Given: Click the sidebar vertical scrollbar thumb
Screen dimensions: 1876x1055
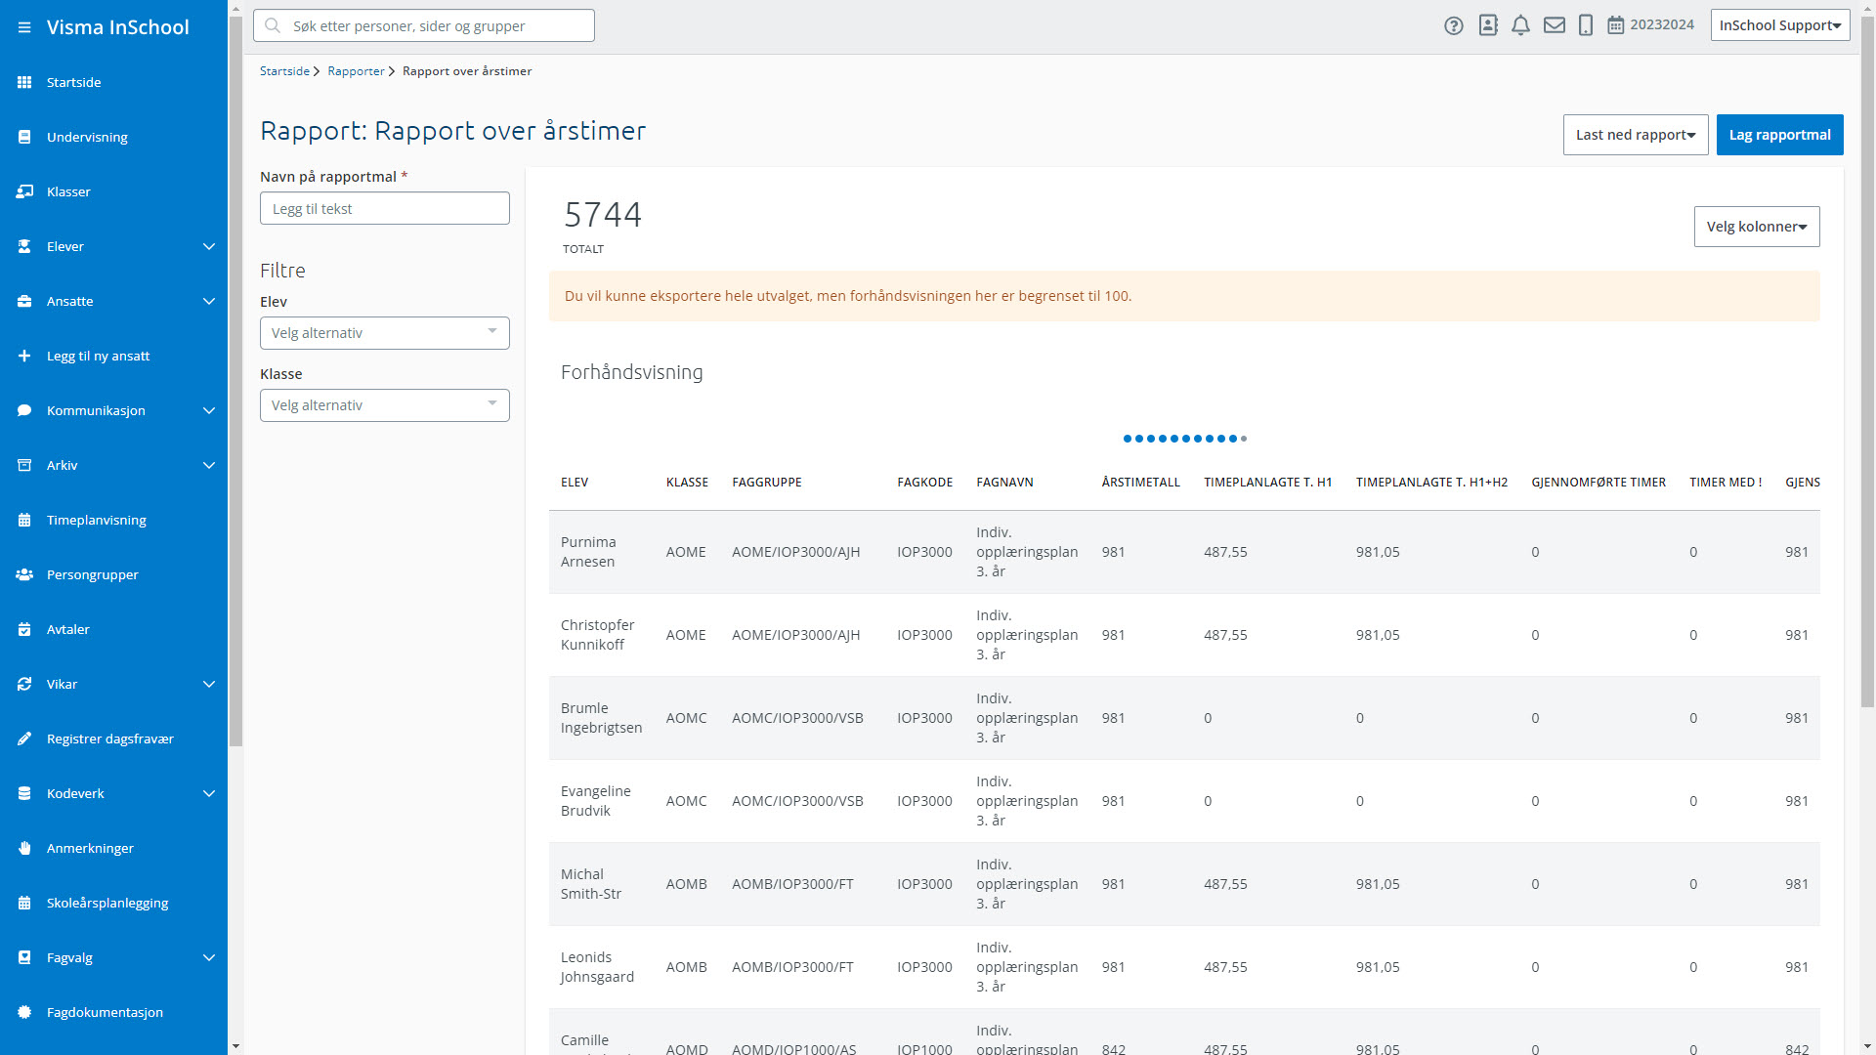Looking at the screenshot, I should [235, 381].
